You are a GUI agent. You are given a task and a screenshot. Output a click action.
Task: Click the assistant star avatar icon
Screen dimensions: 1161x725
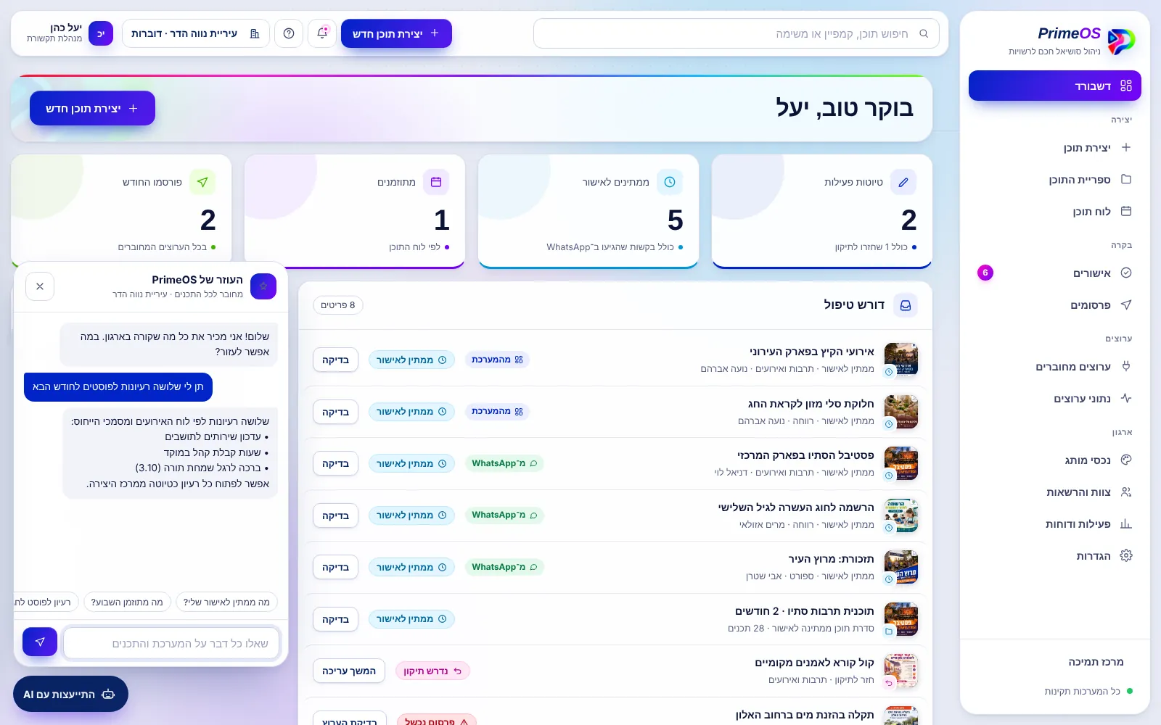[263, 286]
